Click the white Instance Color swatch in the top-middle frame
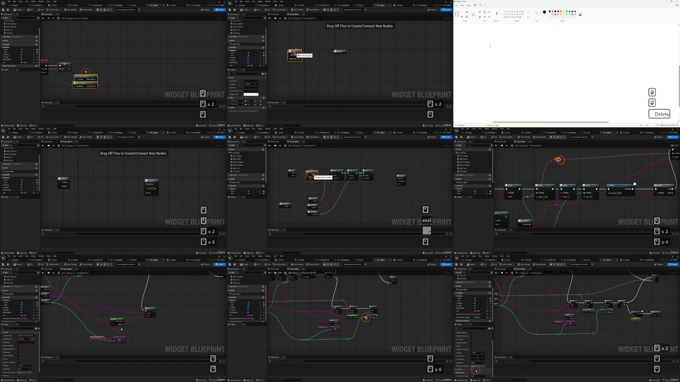Image resolution: width=680 pixels, height=382 pixels. pyautogui.click(x=251, y=94)
